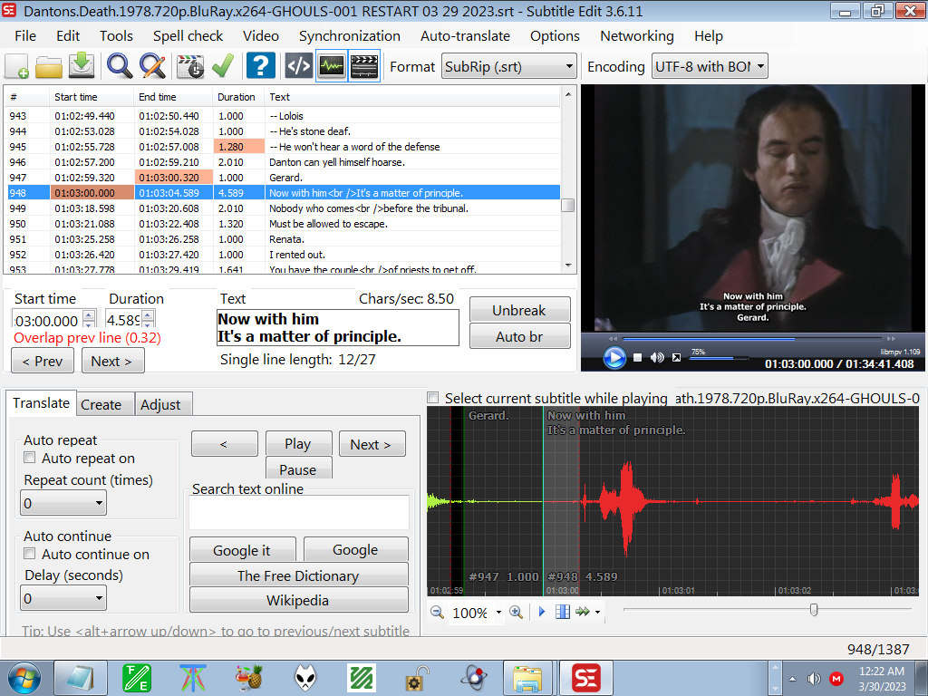Viewport: 928px width, 696px height.
Task: Look up text on Wikipedia
Action: tap(298, 600)
